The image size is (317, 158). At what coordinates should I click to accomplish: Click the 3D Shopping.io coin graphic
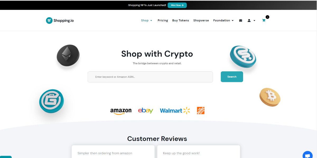coord(243,57)
